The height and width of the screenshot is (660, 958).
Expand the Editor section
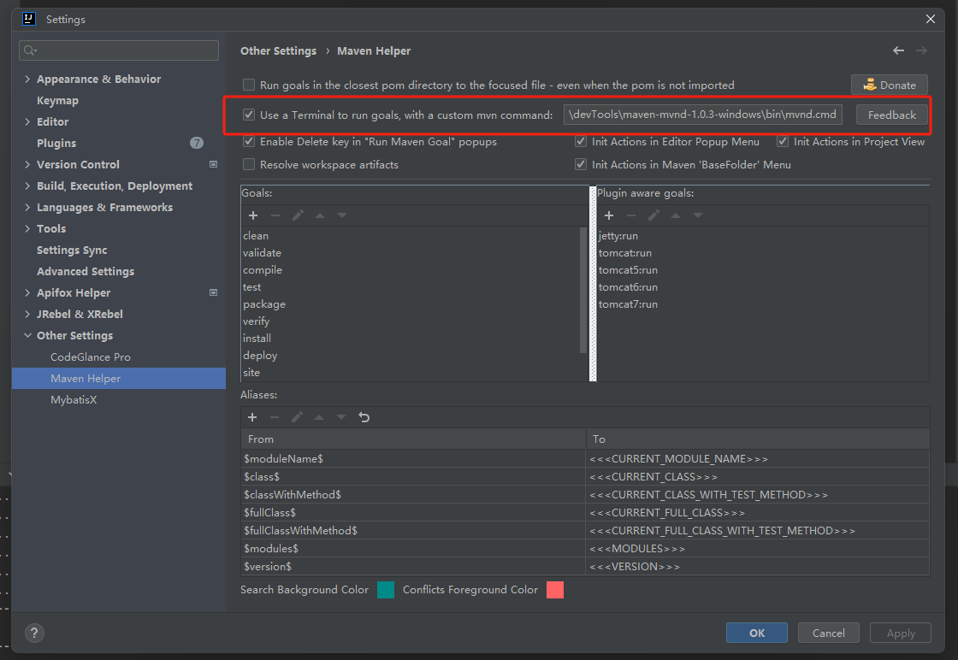click(x=27, y=121)
